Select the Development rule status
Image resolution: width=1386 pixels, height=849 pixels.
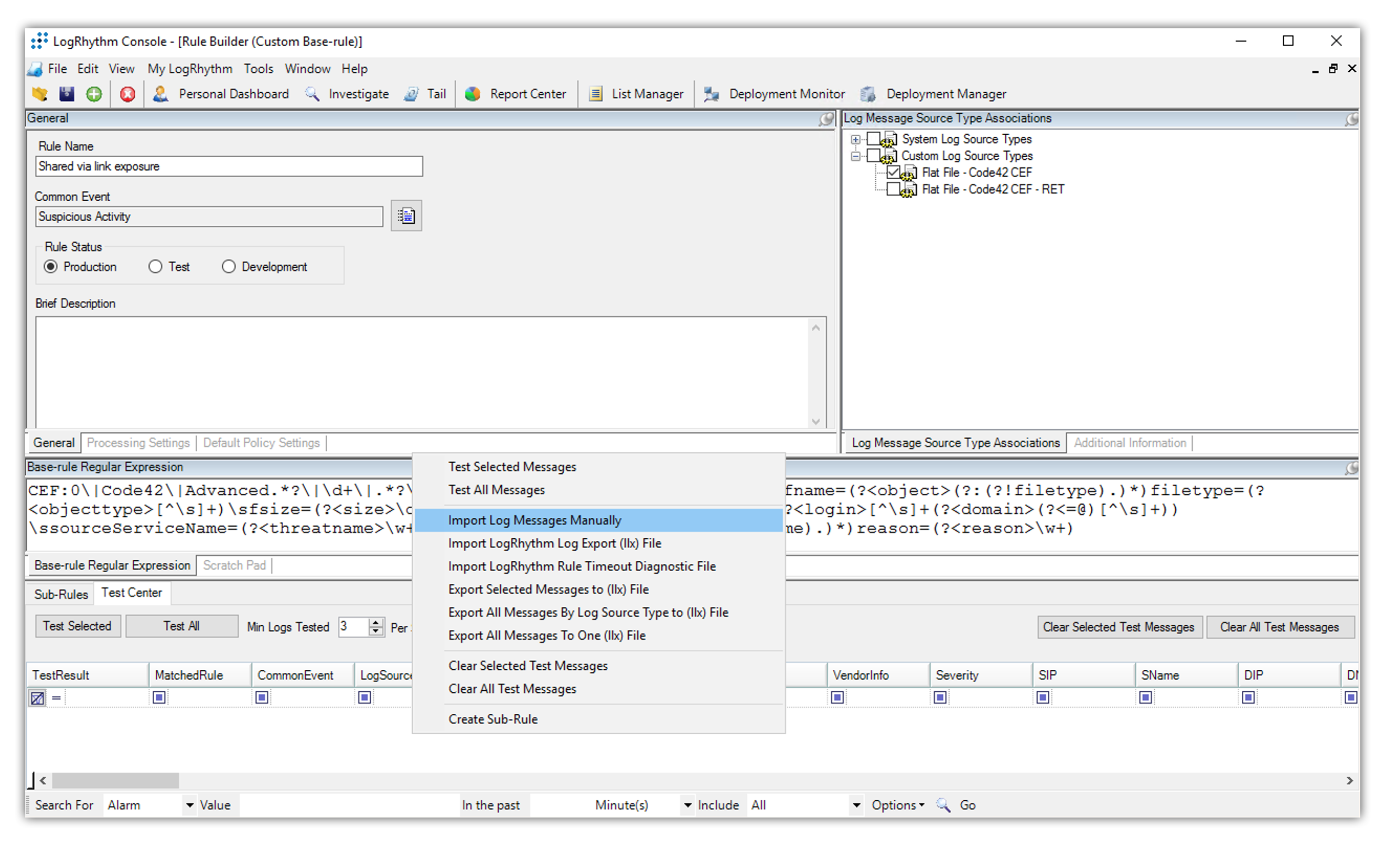229,267
